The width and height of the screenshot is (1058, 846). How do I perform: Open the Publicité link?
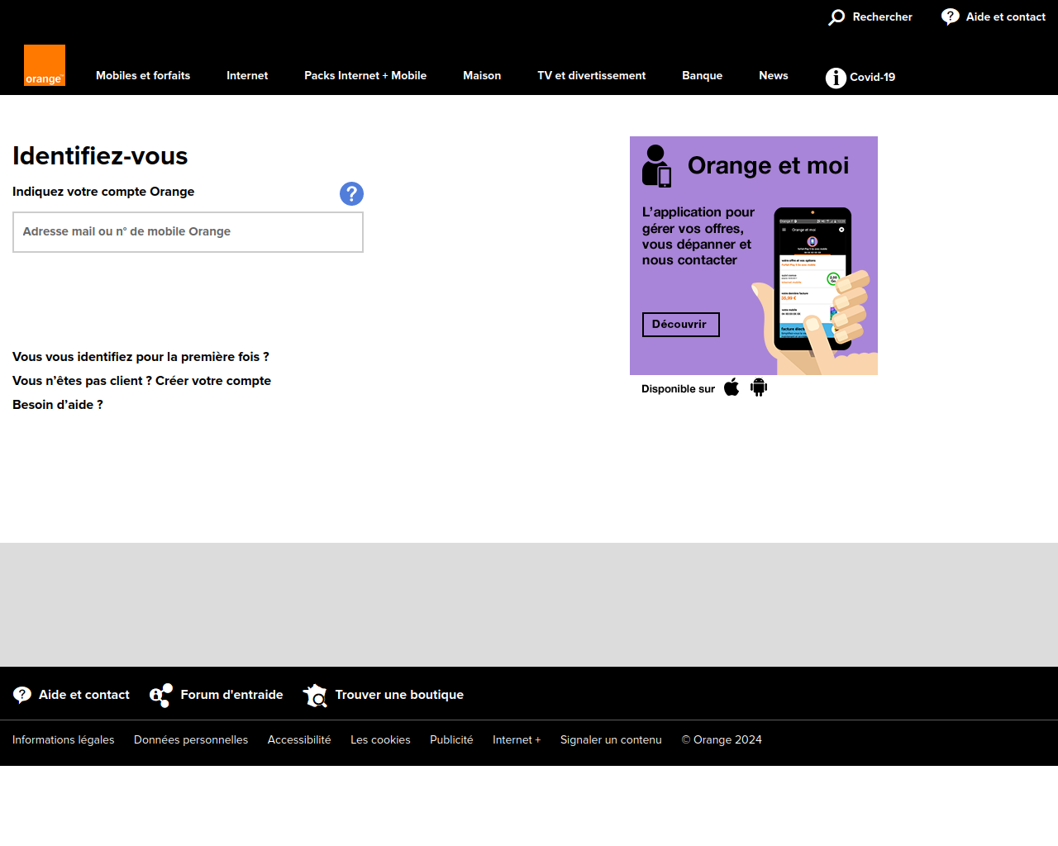coord(451,739)
